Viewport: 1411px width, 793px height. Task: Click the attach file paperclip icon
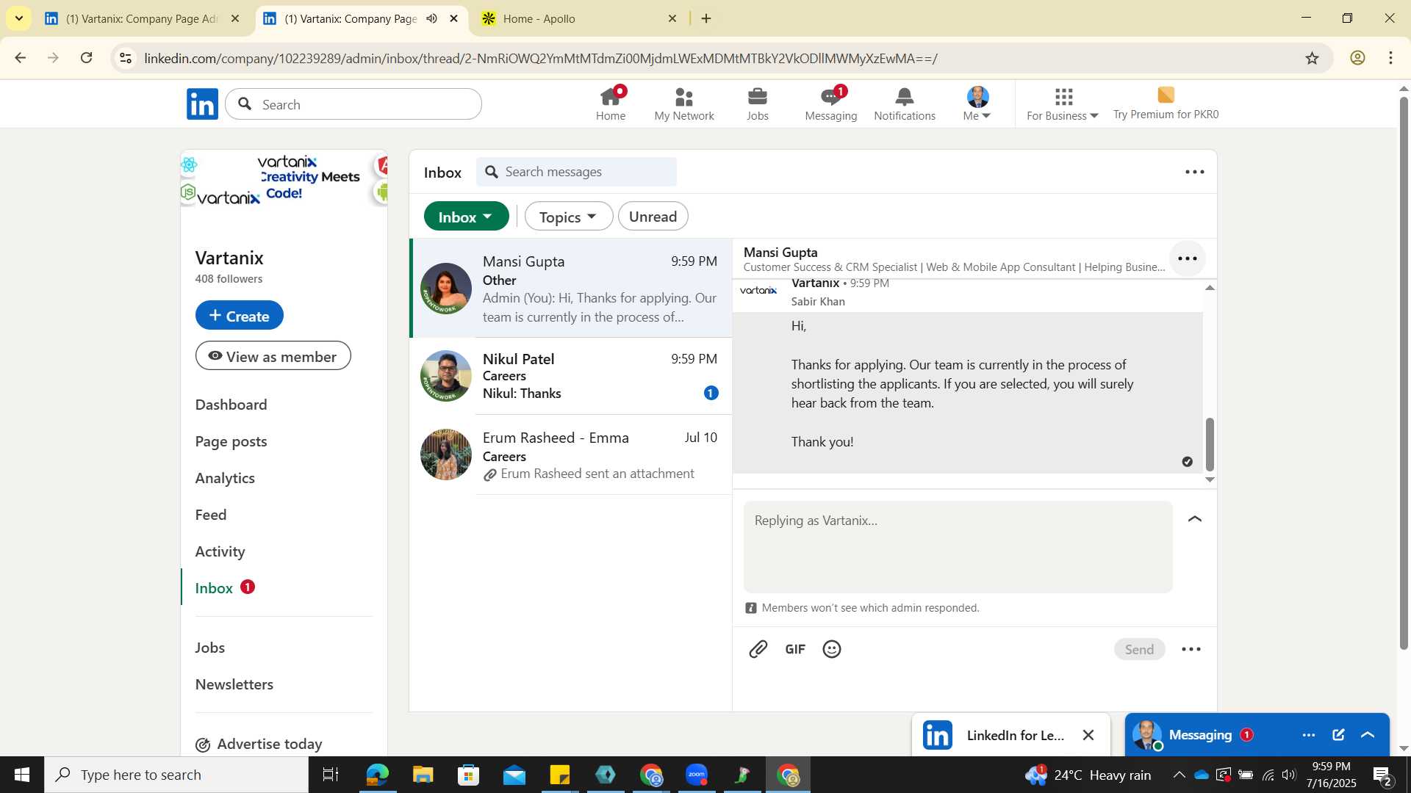758,649
